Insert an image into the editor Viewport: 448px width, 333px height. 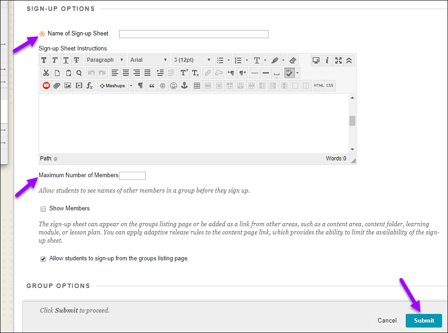coord(68,86)
